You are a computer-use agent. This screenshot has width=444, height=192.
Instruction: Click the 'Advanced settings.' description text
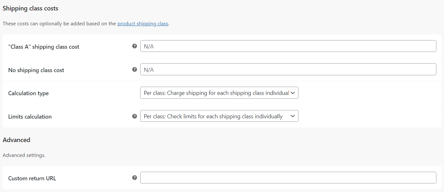pos(24,155)
